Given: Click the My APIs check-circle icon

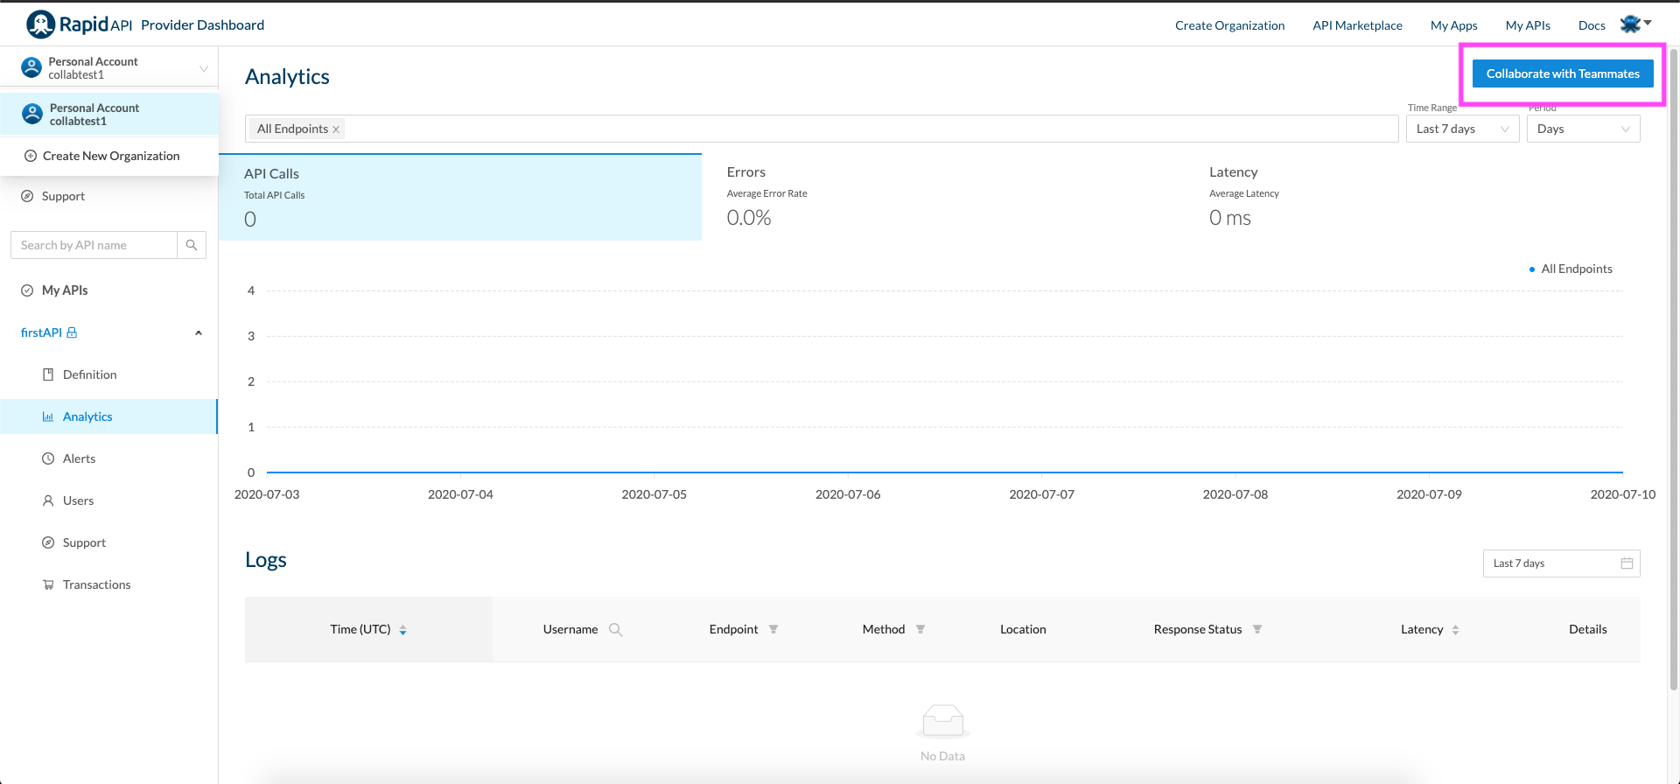Looking at the screenshot, I should point(27,290).
